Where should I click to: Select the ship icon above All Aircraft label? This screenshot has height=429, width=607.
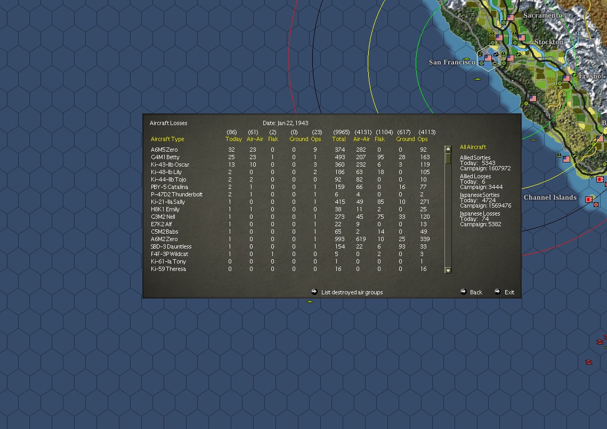click(533, 140)
